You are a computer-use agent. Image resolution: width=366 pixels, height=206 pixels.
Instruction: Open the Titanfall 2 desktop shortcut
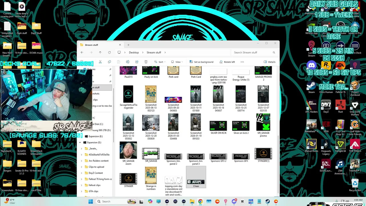(x=355, y=165)
